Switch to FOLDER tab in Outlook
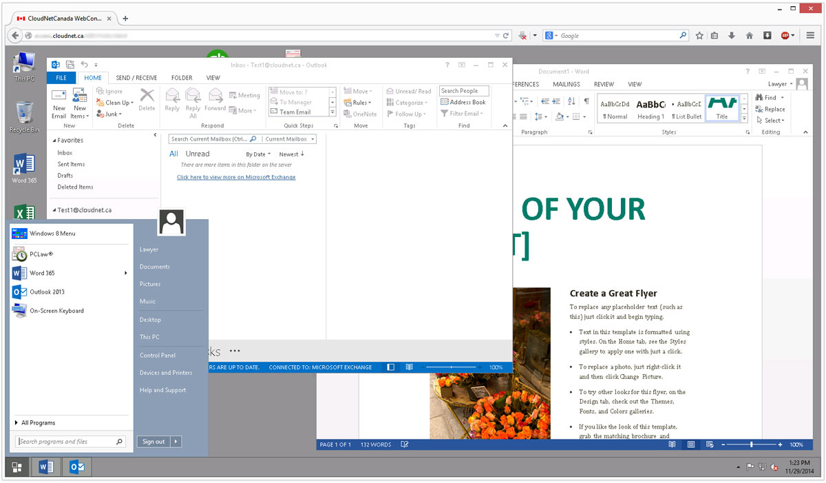 (x=182, y=78)
